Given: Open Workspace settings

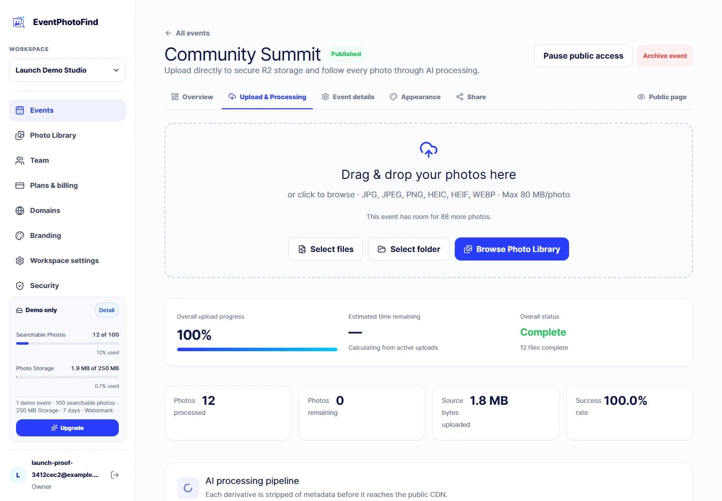Looking at the screenshot, I should pyautogui.click(x=67, y=261).
